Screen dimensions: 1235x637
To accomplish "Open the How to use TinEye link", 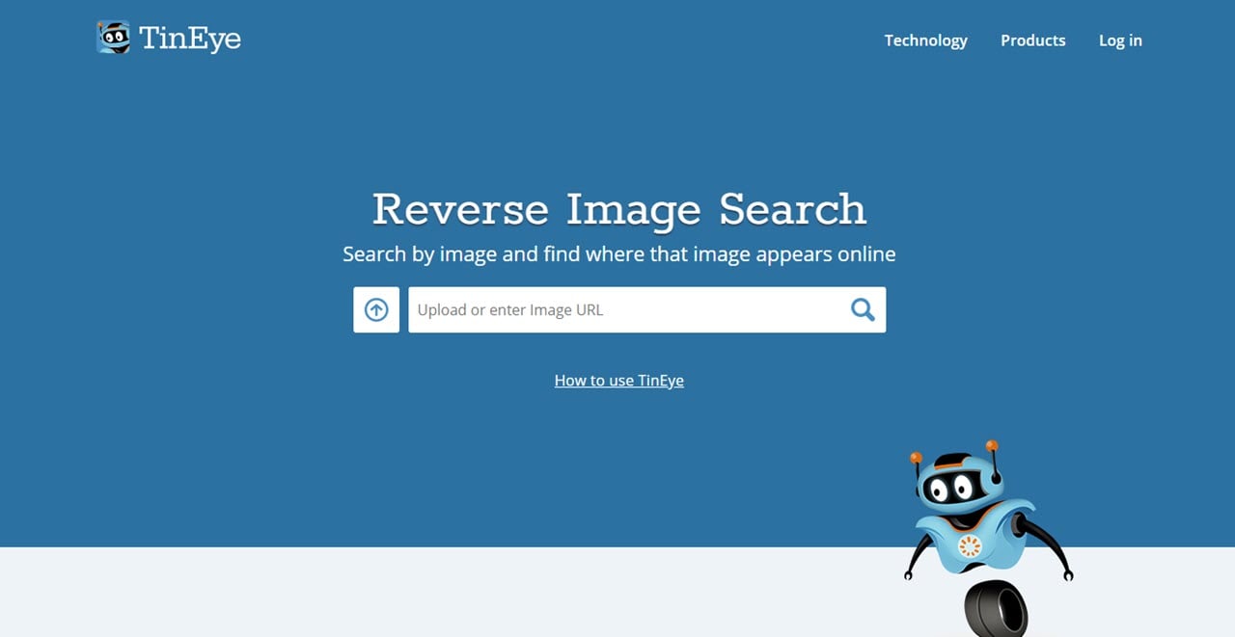I will point(618,381).
